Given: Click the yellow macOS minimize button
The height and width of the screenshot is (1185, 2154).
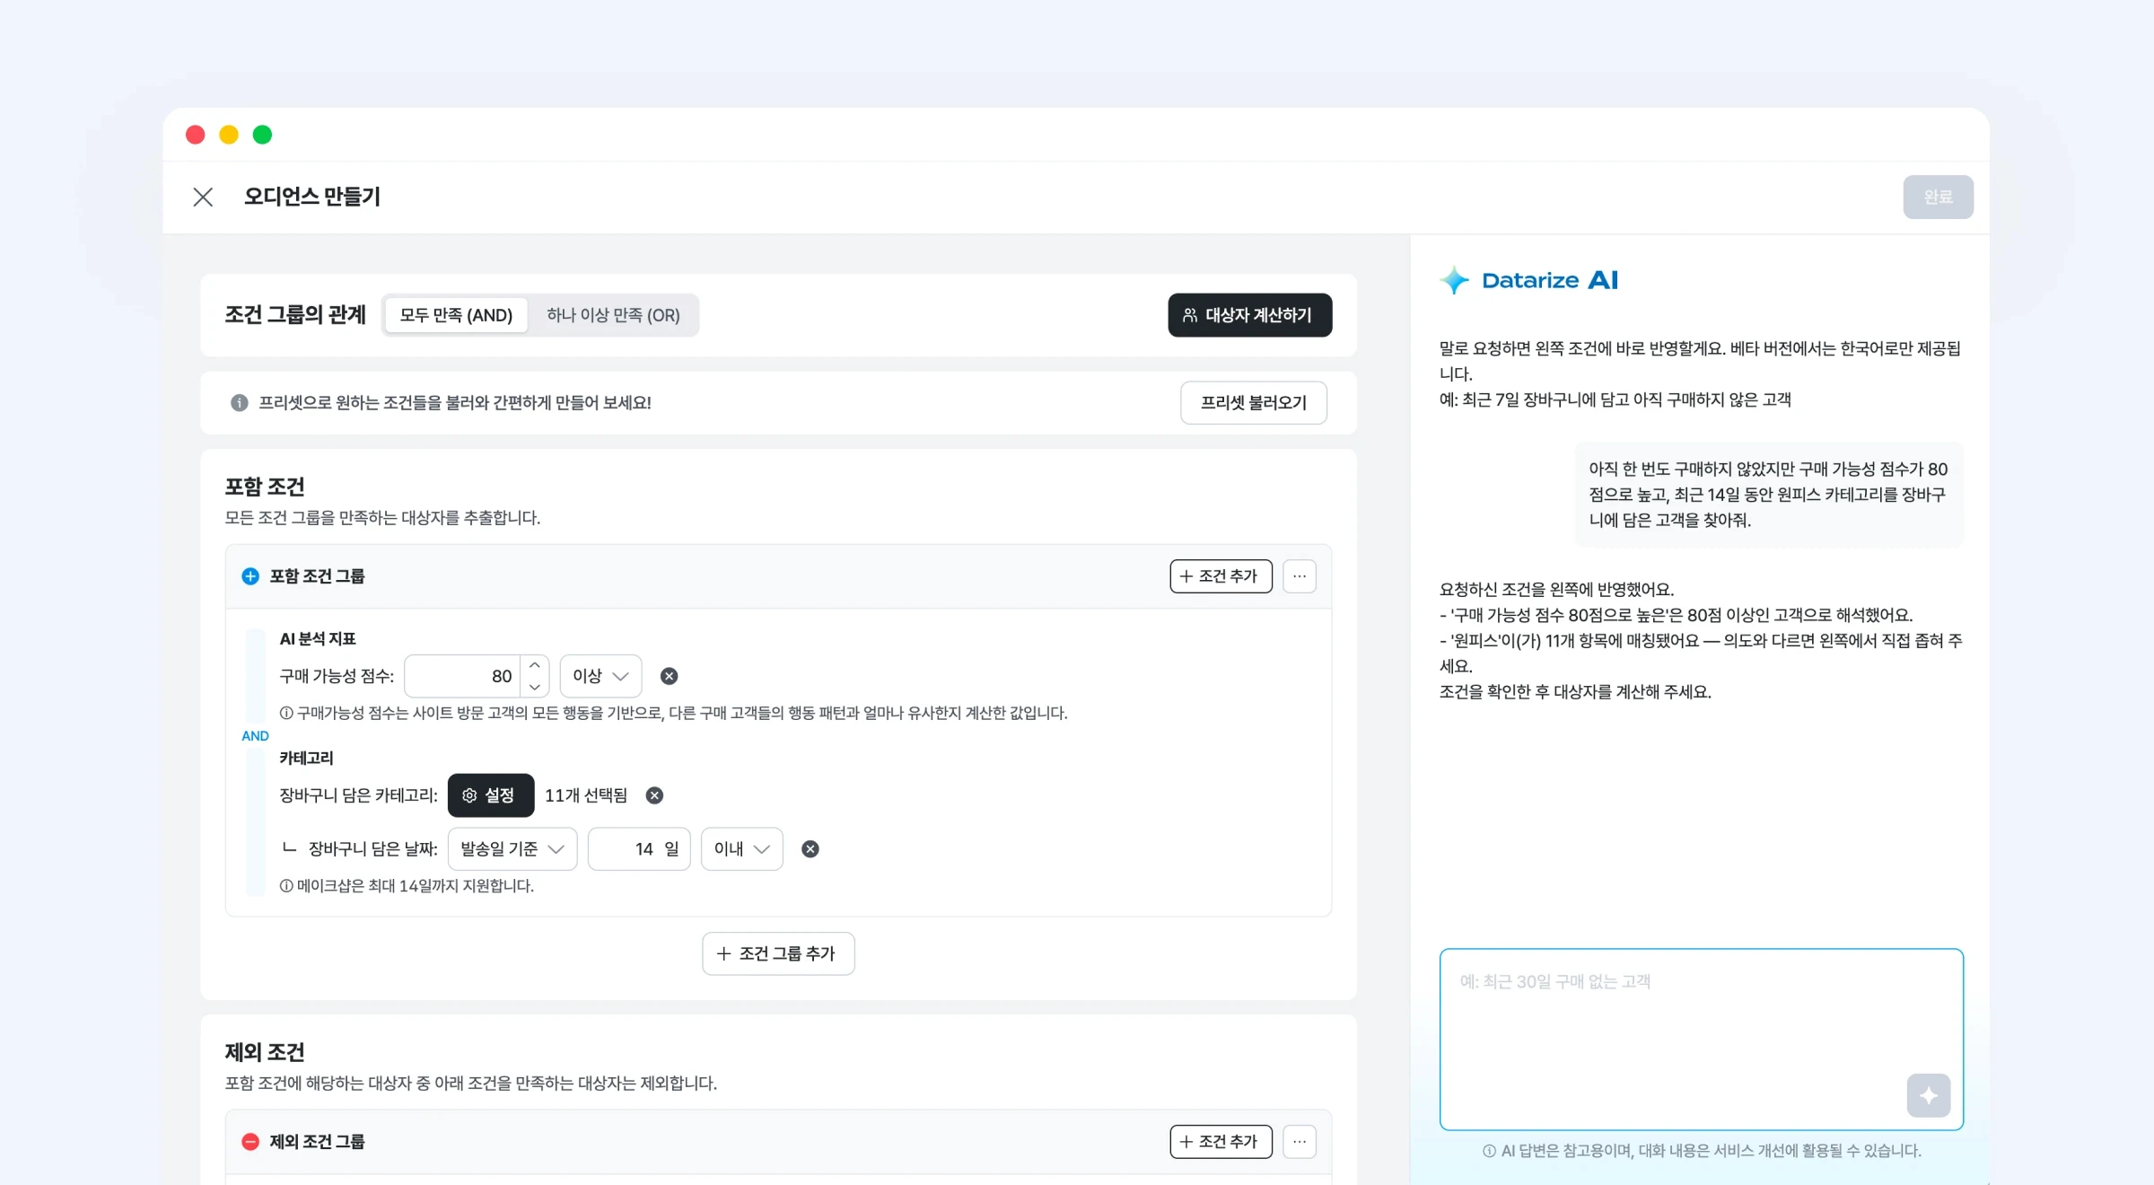Looking at the screenshot, I should pos(229,135).
